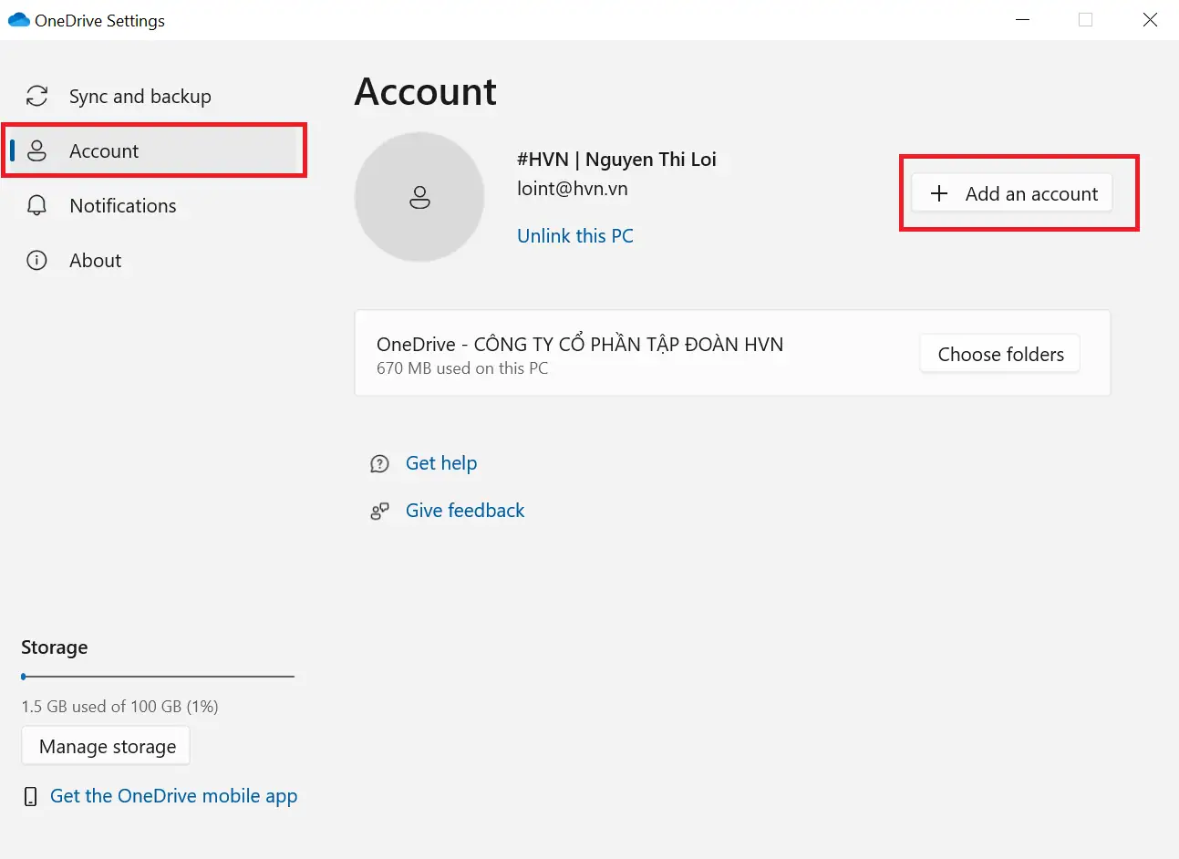Select the question mark icon beside Get help
Viewport: 1179px width, 859px height.
pos(379,463)
